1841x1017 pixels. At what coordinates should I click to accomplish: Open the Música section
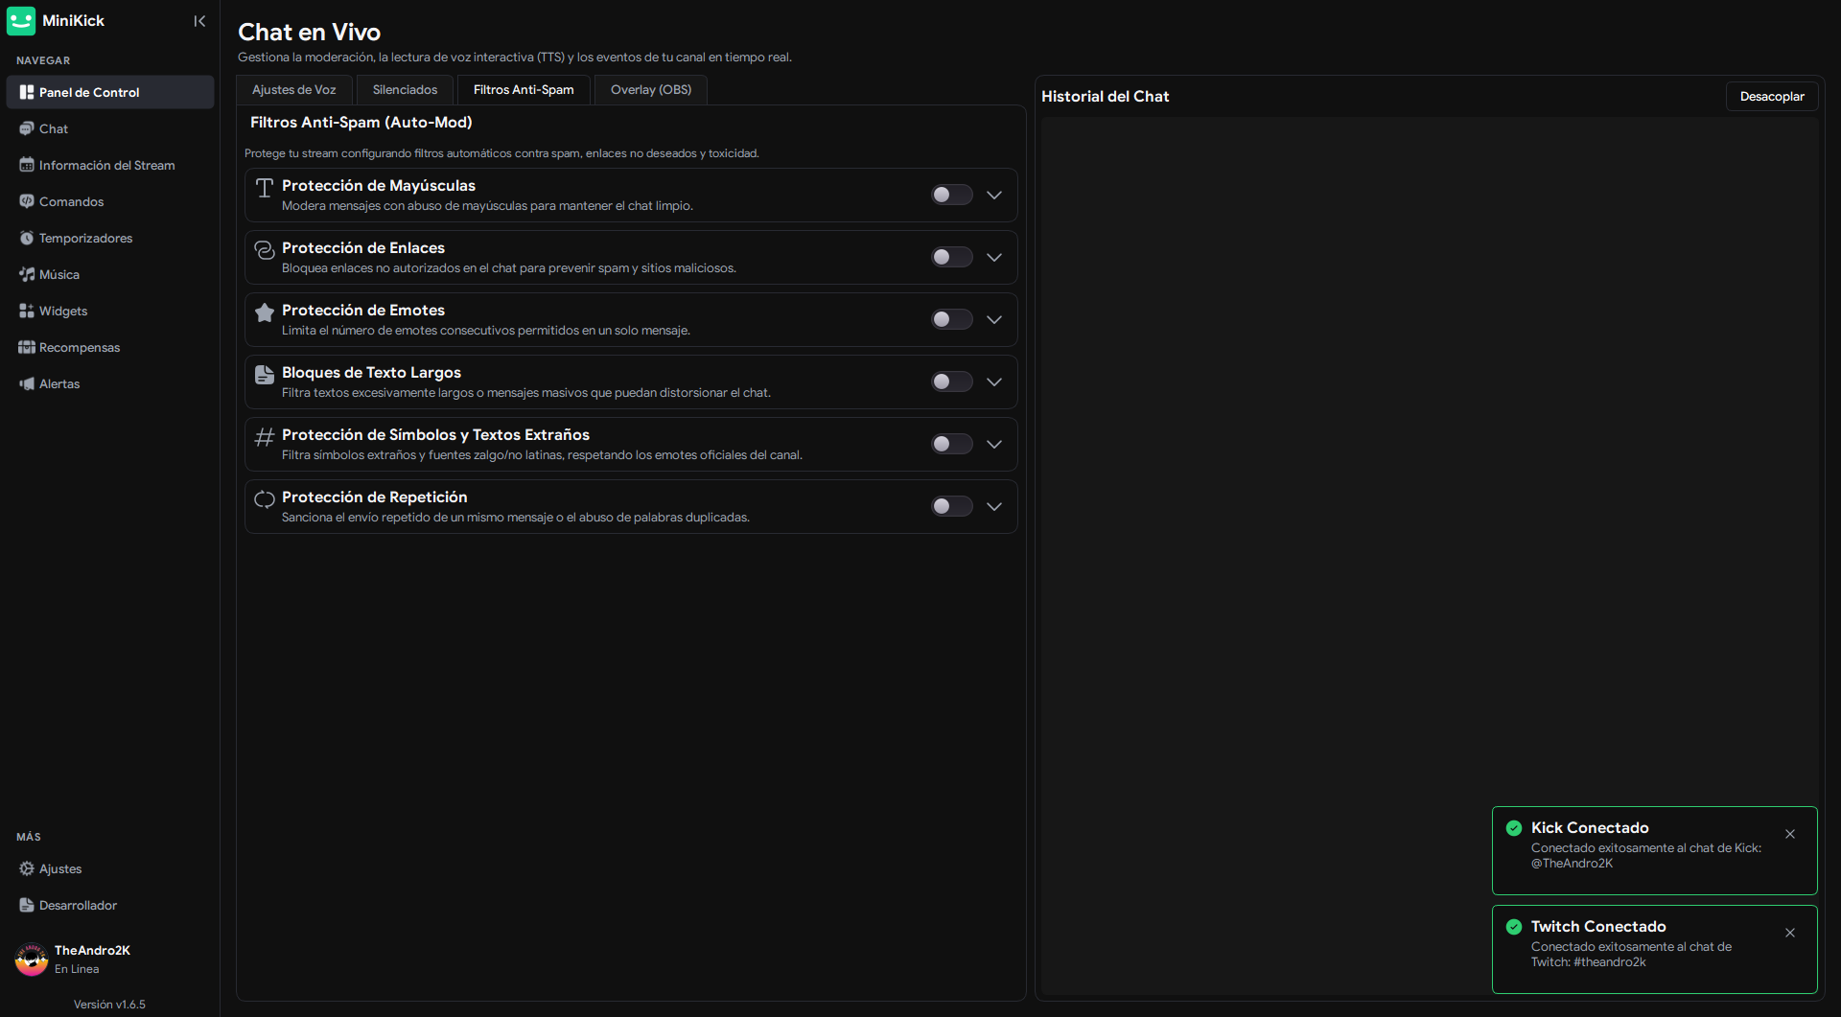[110, 274]
